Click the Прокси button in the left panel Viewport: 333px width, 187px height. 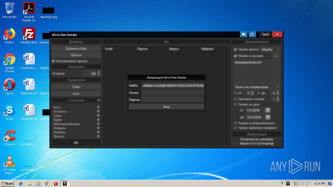tap(76, 55)
